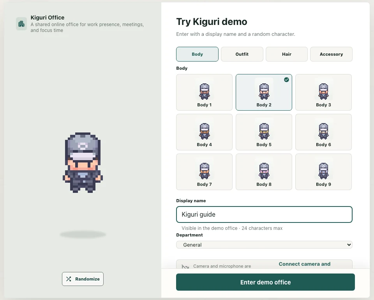The image size is (374, 300).
Task: Click the shuffle icon in Randomize button
Action: click(x=69, y=279)
